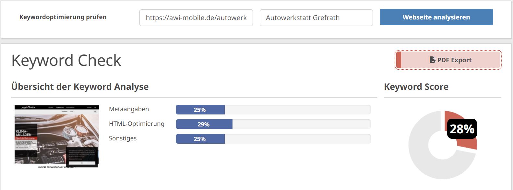
Task: Export the report via PDF Export
Action: tap(448, 60)
